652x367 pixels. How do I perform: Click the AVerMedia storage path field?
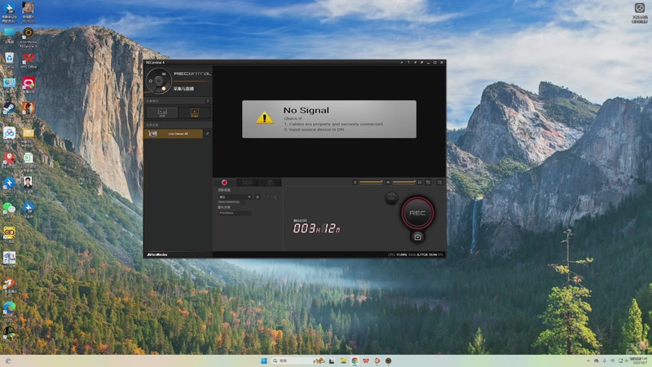tap(235, 213)
